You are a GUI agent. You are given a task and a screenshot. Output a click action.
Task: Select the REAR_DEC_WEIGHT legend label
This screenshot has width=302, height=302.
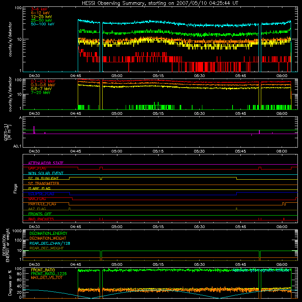click(46, 248)
